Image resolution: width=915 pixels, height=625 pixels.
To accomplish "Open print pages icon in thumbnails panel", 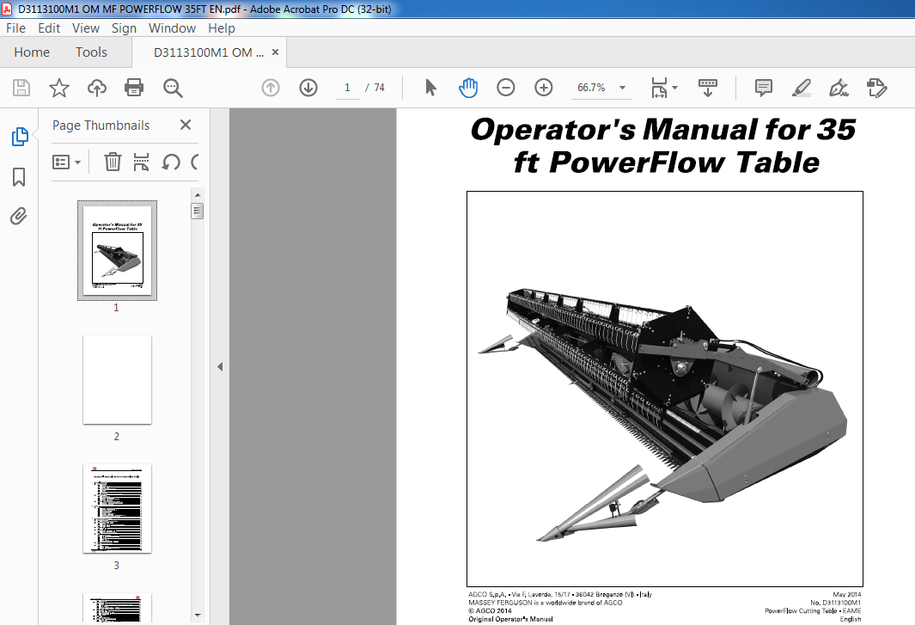I will pyautogui.click(x=141, y=162).
